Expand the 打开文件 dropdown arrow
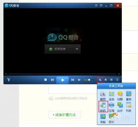Viewport: 138px width, 127px height. tap(77, 49)
